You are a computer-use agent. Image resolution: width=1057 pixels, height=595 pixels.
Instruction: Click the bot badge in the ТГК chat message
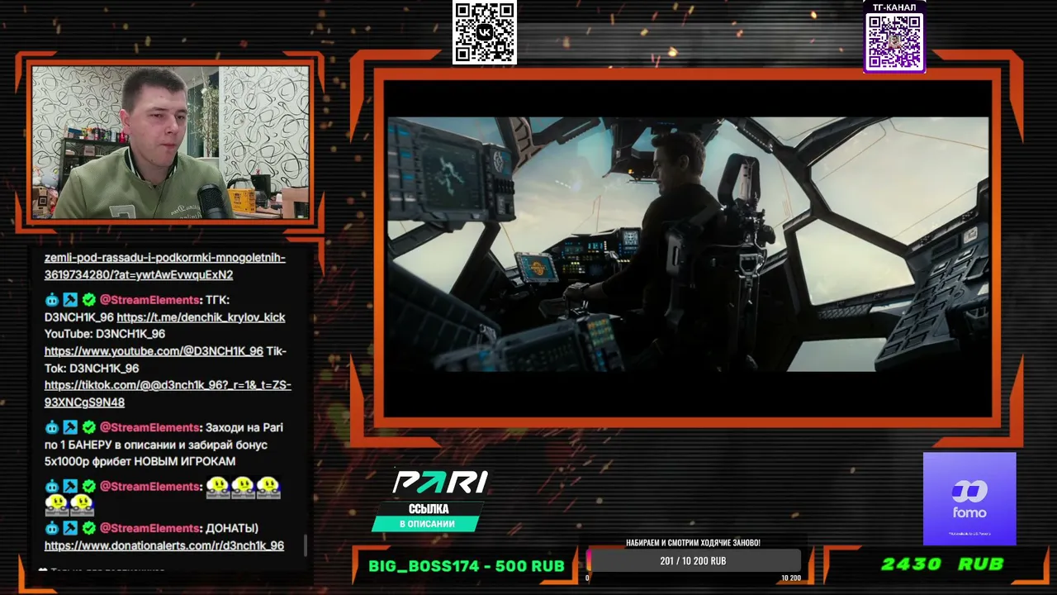tap(52, 300)
